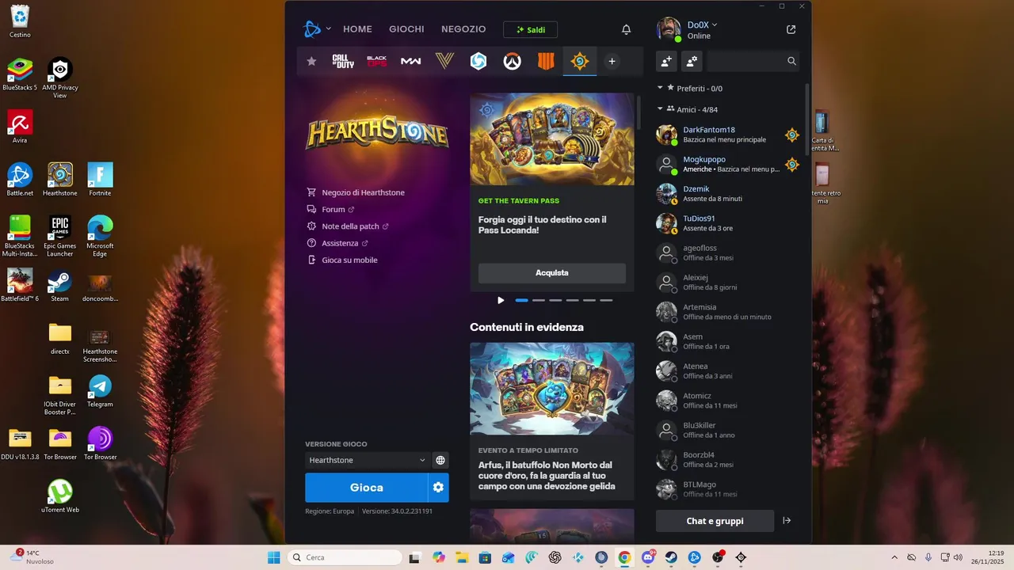
Task: Open the Battle.net logo dropdown arrow
Action: click(x=328, y=29)
